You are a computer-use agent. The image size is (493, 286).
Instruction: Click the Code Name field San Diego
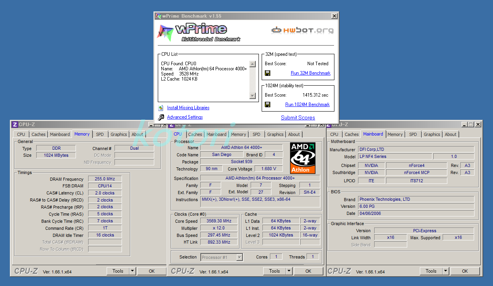[222, 155]
